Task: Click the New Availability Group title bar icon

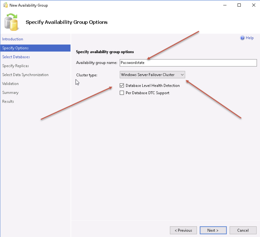Action: [5, 5]
